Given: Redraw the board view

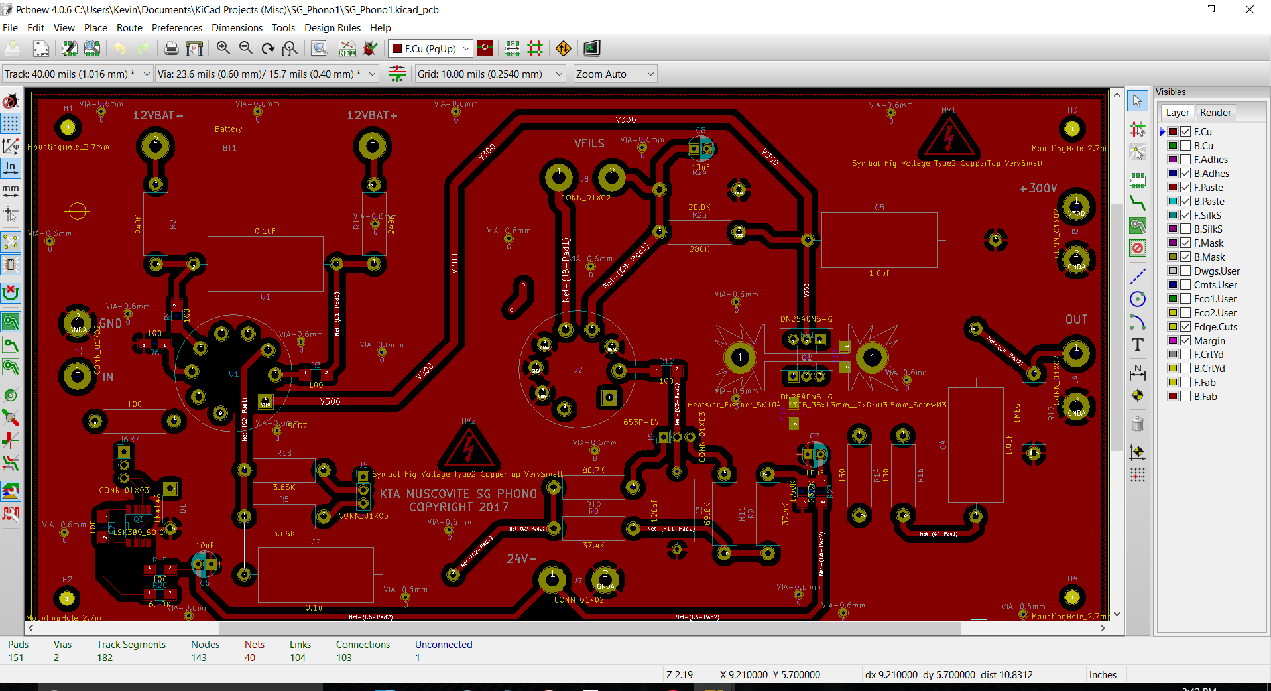Looking at the screenshot, I should (268, 48).
